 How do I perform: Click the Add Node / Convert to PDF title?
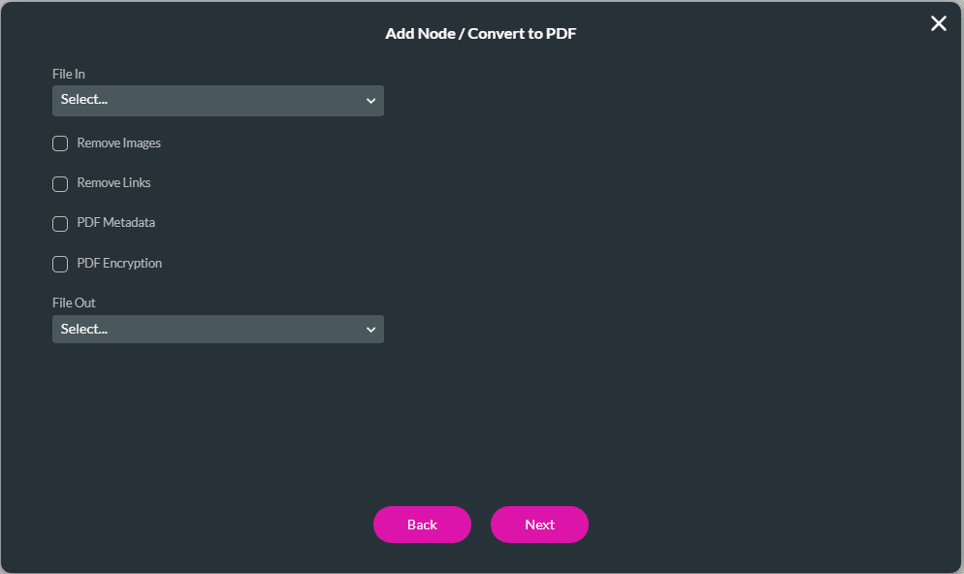(x=482, y=34)
